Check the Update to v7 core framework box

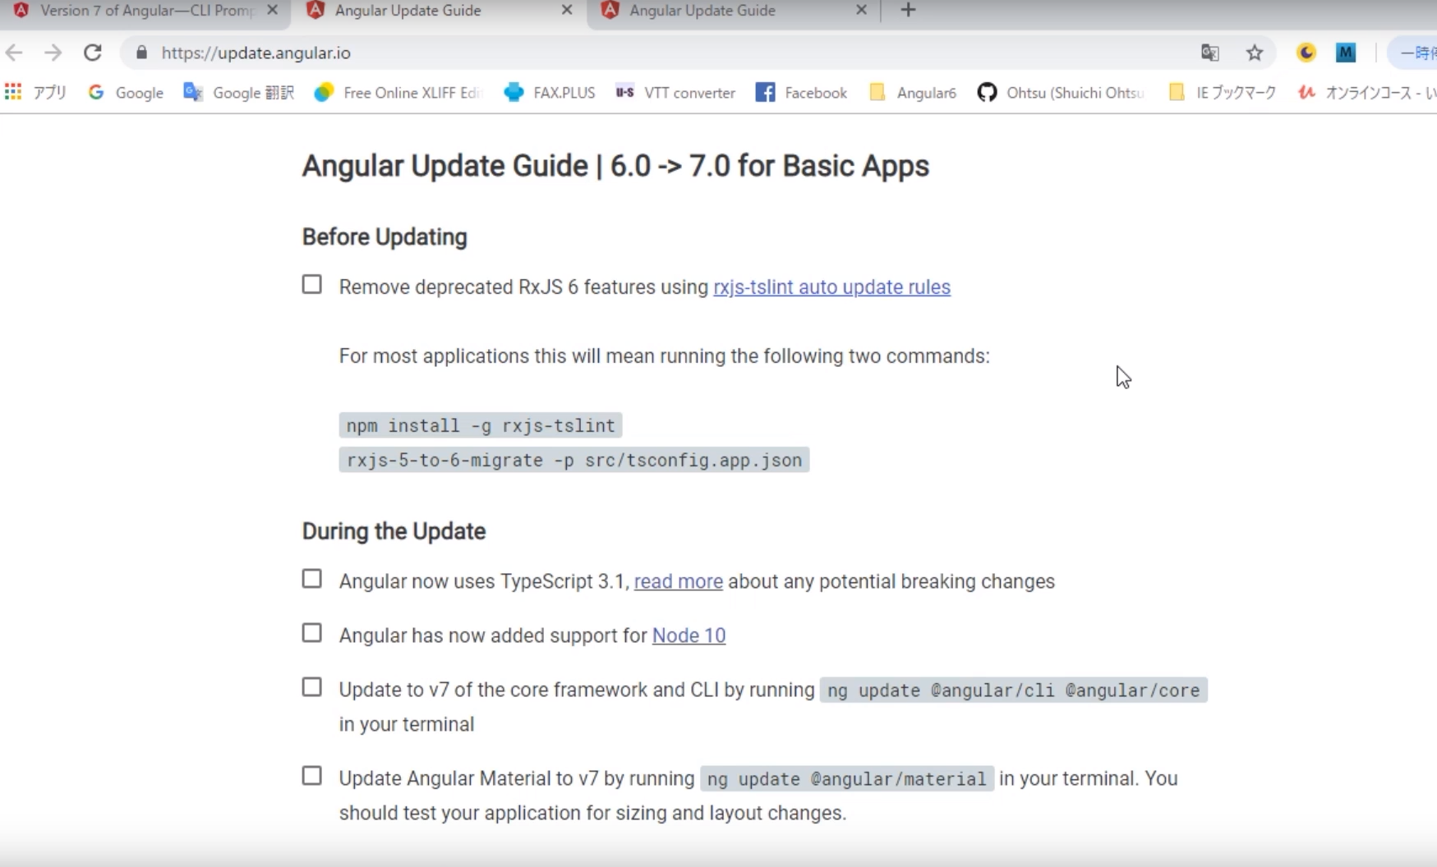click(x=312, y=687)
